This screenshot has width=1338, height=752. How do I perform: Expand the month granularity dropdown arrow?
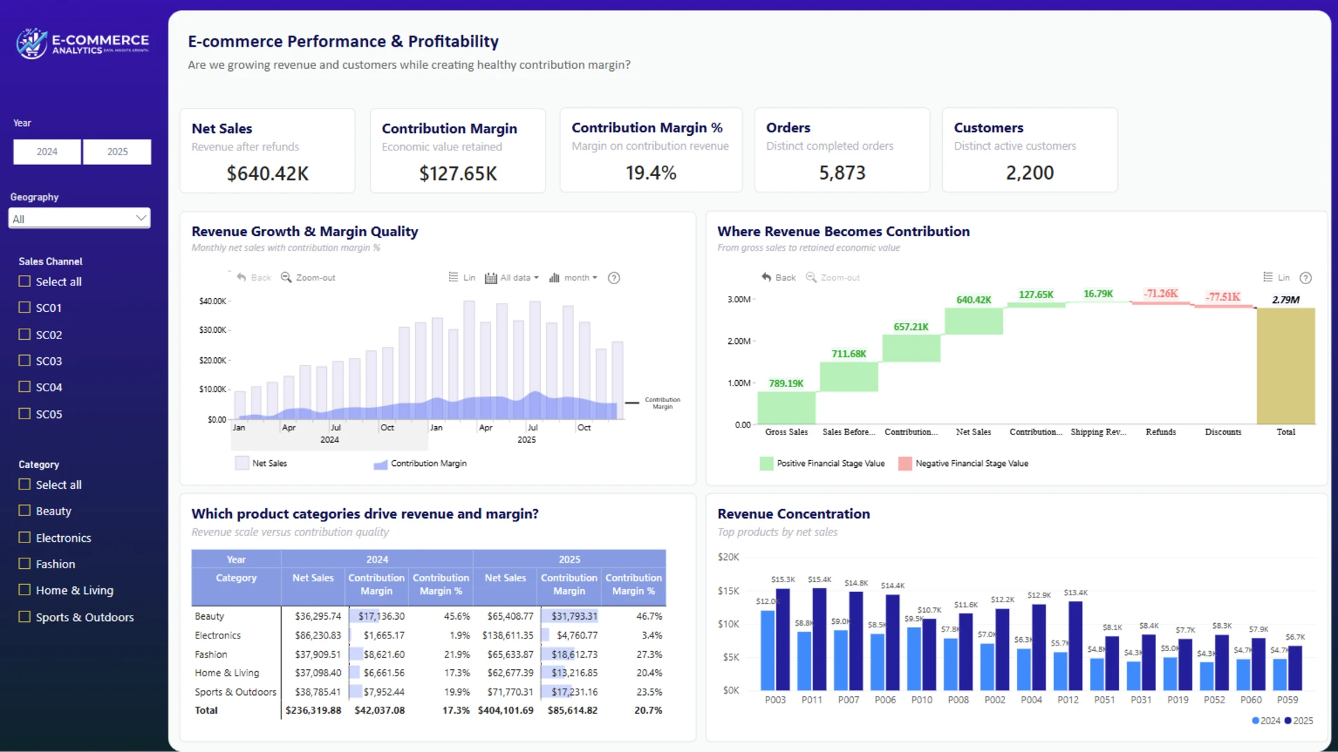pos(594,278)
